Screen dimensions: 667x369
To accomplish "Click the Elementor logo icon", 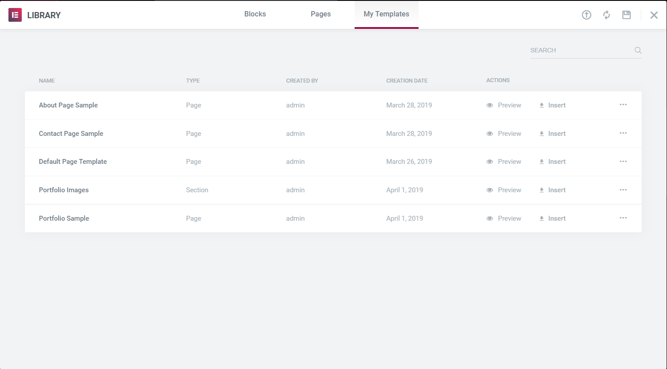I will (15, 15).
